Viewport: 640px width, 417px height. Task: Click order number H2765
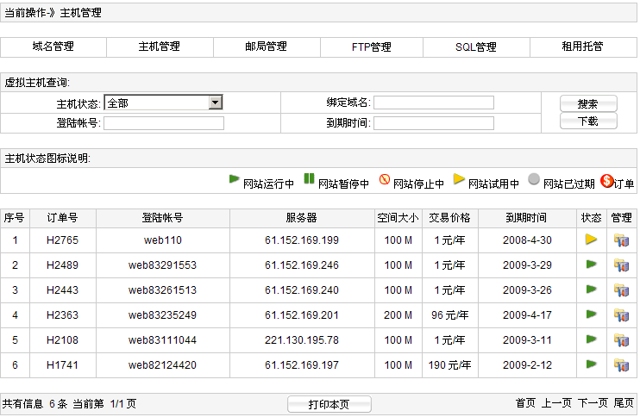pyautogui.click(x=62, y=240)
